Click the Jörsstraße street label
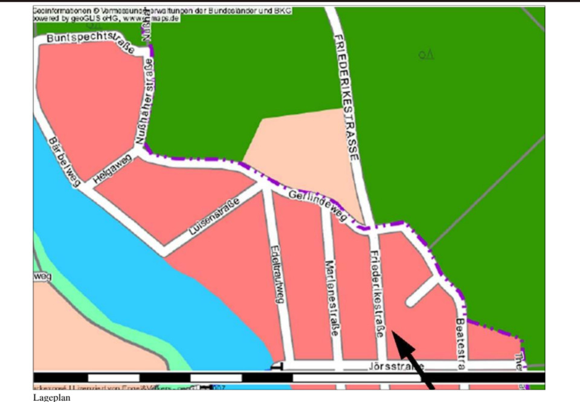This screenshot has width=580, height=402. point(396,366)
